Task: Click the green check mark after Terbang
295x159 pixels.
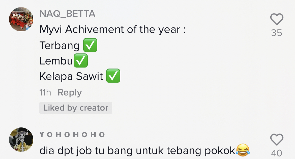Action: coord(90,45)
